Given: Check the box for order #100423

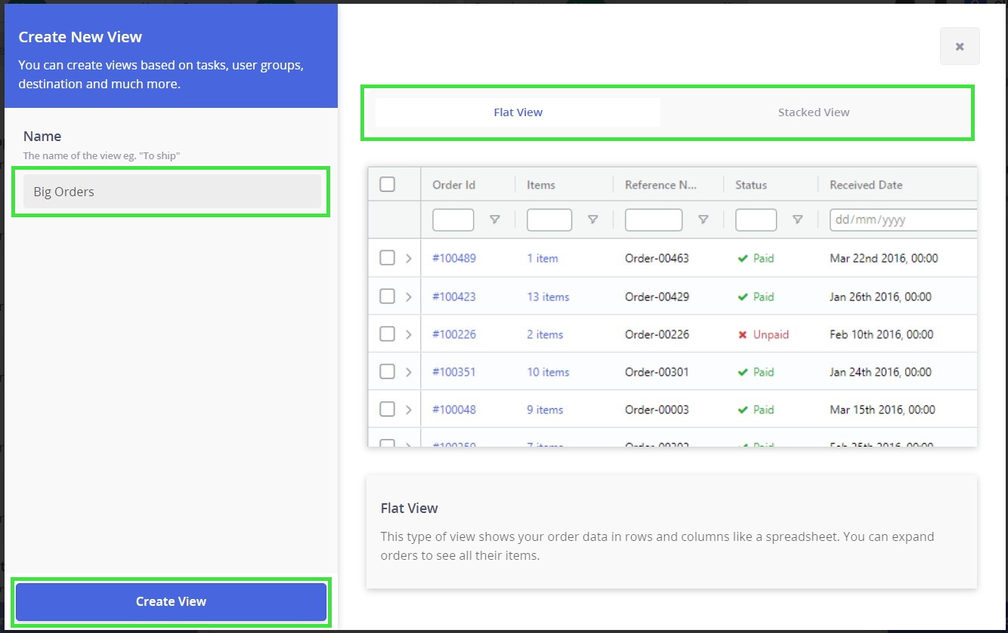Looking at the screenshot, I should point(387,297).
